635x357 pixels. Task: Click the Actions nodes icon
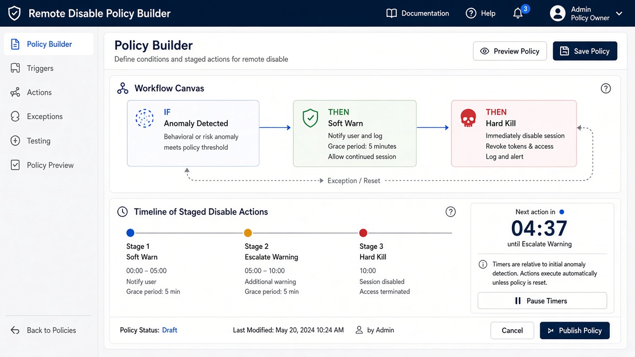coord(15,92)
